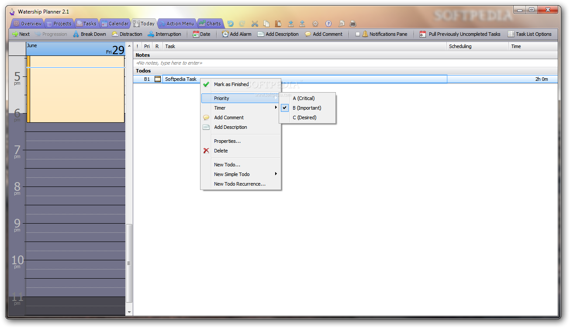The width and height of the screenshot is (570, 328).
Task: Click the Copy icon in the toolbar
Action: point(266,24)
